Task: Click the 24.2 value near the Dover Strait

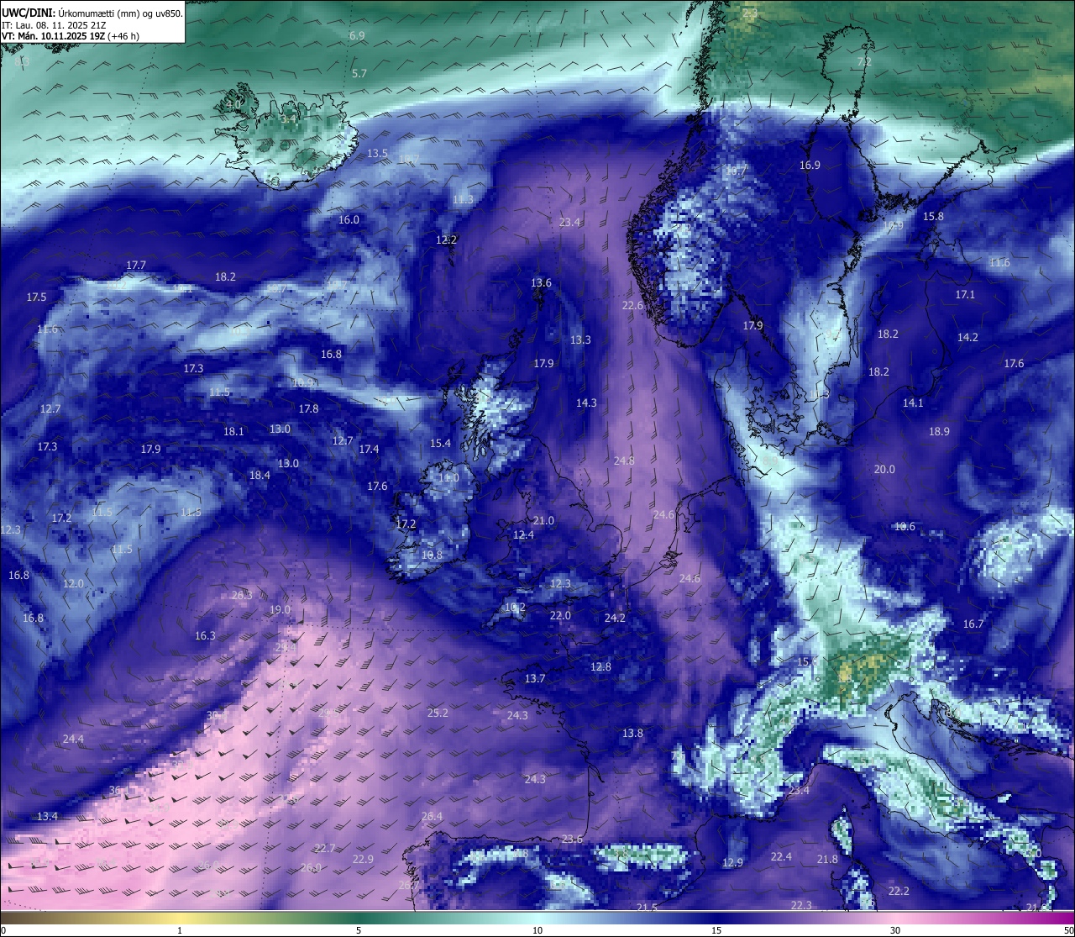Action: coord(615,619)
